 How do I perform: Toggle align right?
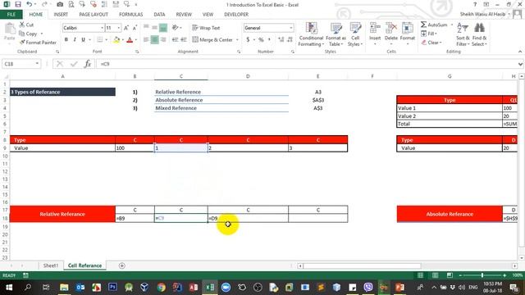[x=163, y=40]
